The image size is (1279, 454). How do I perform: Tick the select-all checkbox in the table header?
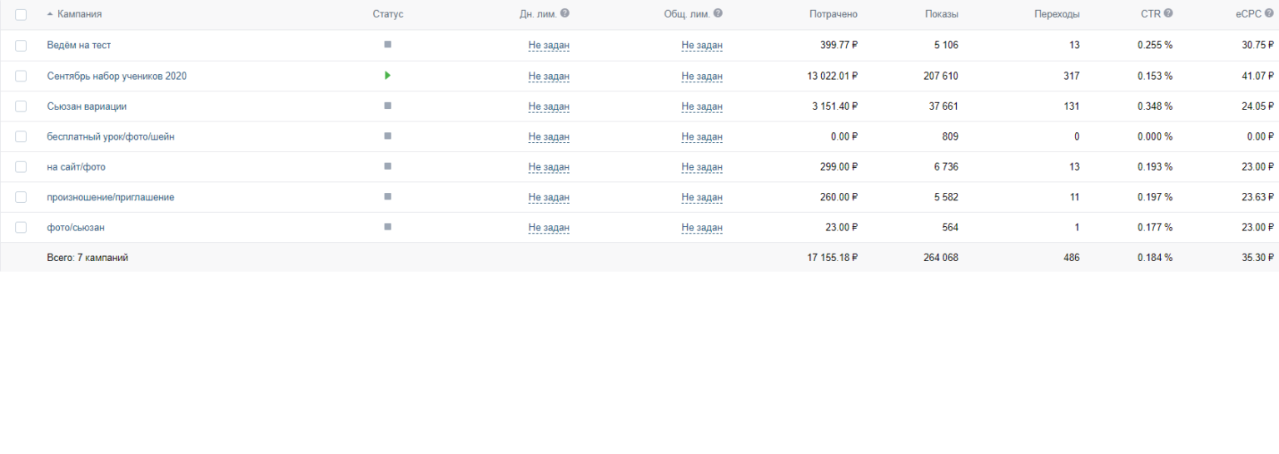pos(21,14)
